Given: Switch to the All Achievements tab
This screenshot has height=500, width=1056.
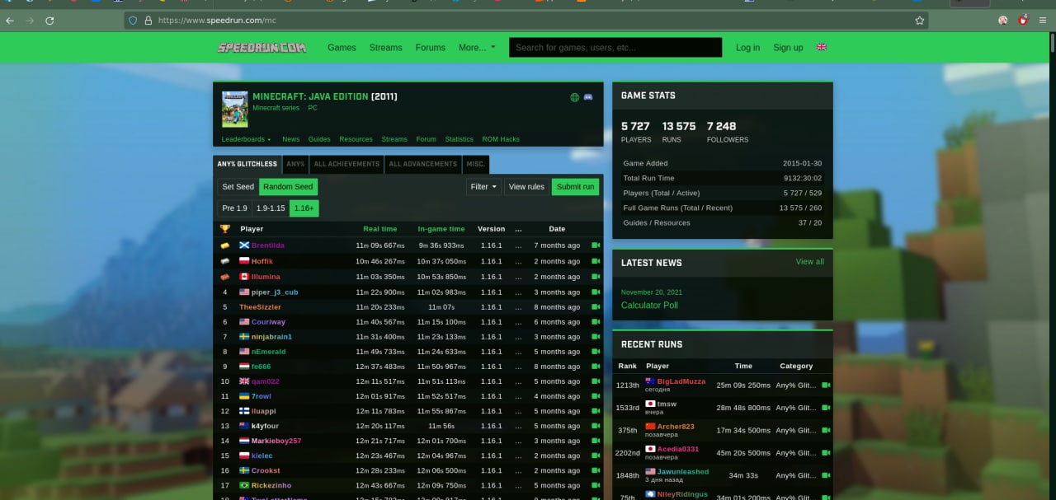Looking at the screenshot, I should coord(346,164).
